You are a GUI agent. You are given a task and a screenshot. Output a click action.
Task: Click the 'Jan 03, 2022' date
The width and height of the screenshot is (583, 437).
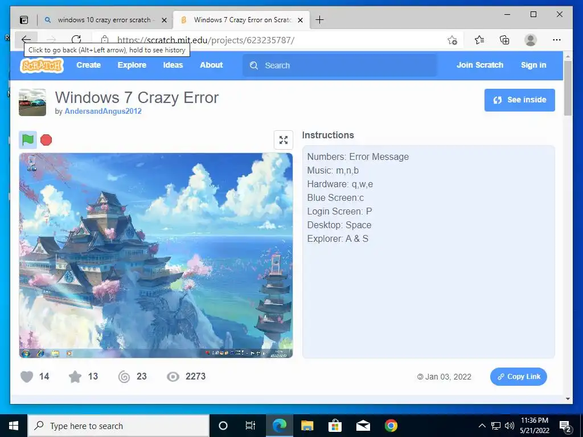(448, 377)
